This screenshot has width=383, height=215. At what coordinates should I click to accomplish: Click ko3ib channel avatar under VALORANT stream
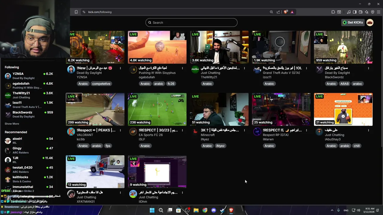(x=71, y=132)
